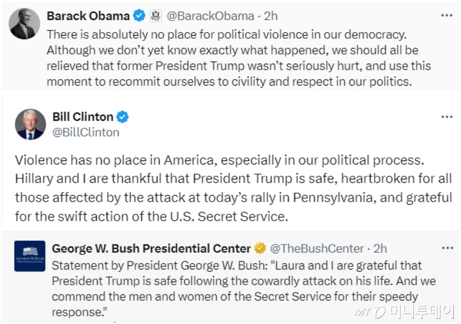Click the Bush Presidential Center logo avatar

(x=30, y=256)
